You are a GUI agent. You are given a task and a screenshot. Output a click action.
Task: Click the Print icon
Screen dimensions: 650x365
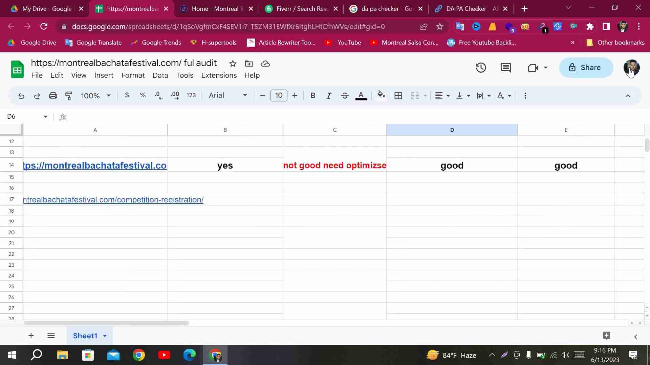[53, 96]
